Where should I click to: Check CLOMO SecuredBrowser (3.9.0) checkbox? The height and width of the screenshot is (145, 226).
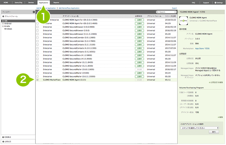(37, 30)
